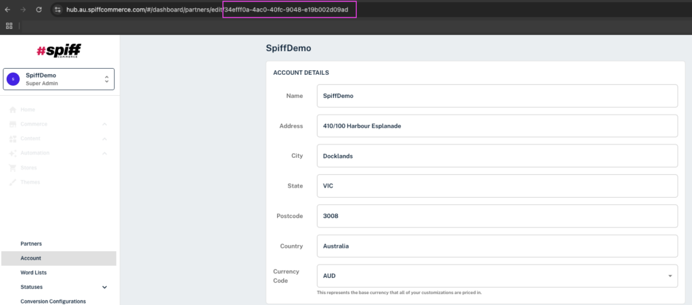Click the Content blocks icon
The image size is (692, 305).
(x=12, y=138)
